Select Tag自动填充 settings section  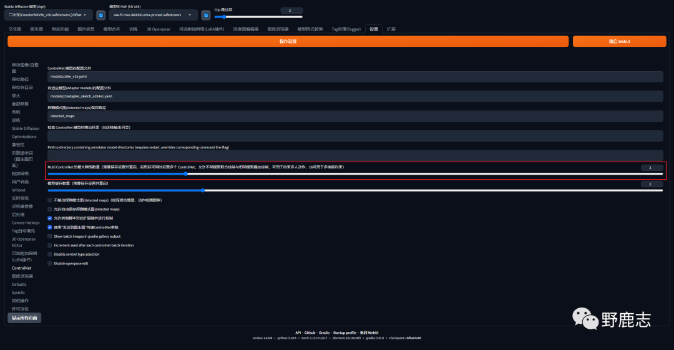pos(23,231)
